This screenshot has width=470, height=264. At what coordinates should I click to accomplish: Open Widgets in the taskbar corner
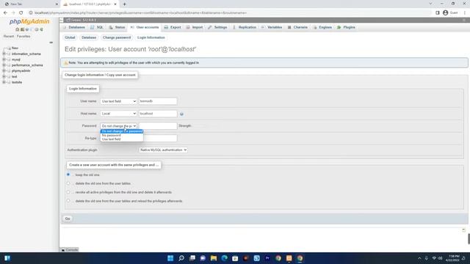(x=7, y=258)
